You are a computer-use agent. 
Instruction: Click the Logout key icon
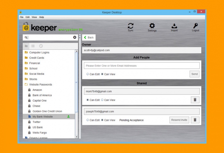[x=195, y=26]
